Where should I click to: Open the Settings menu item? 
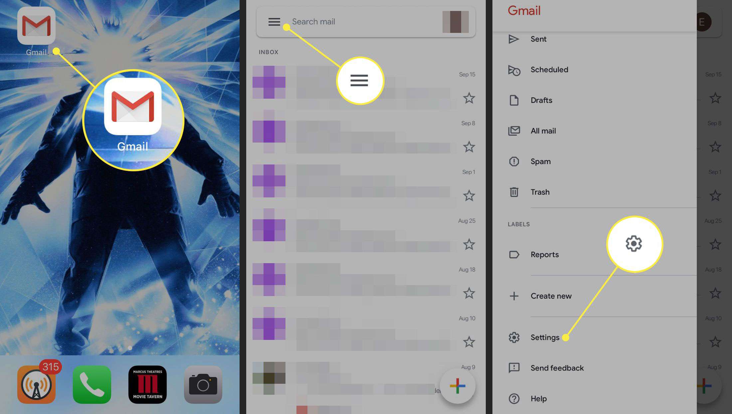[x=545, y=337]
